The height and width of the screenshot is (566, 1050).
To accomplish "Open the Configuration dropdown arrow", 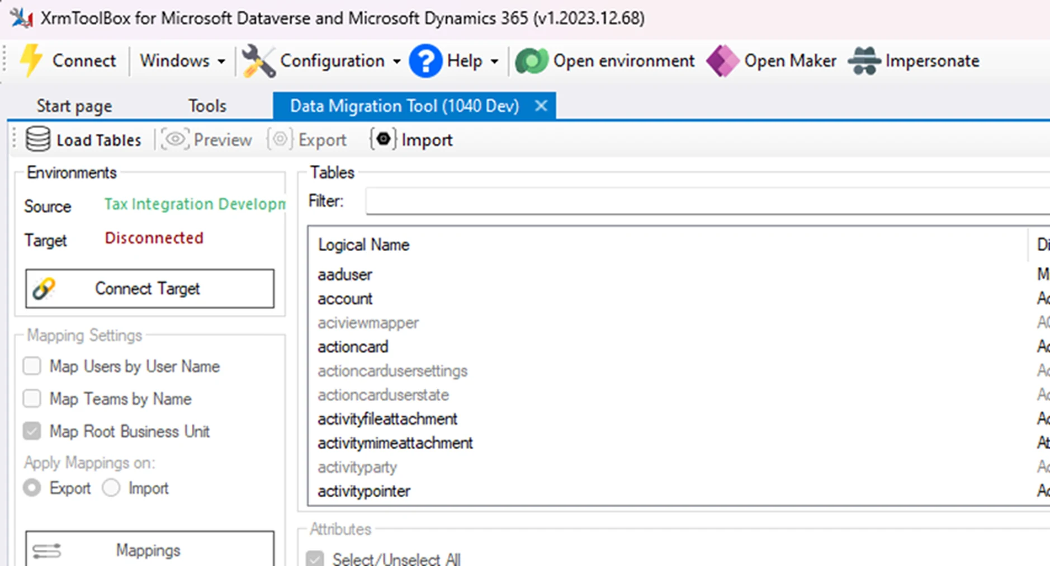I will [x=396, y=61].
